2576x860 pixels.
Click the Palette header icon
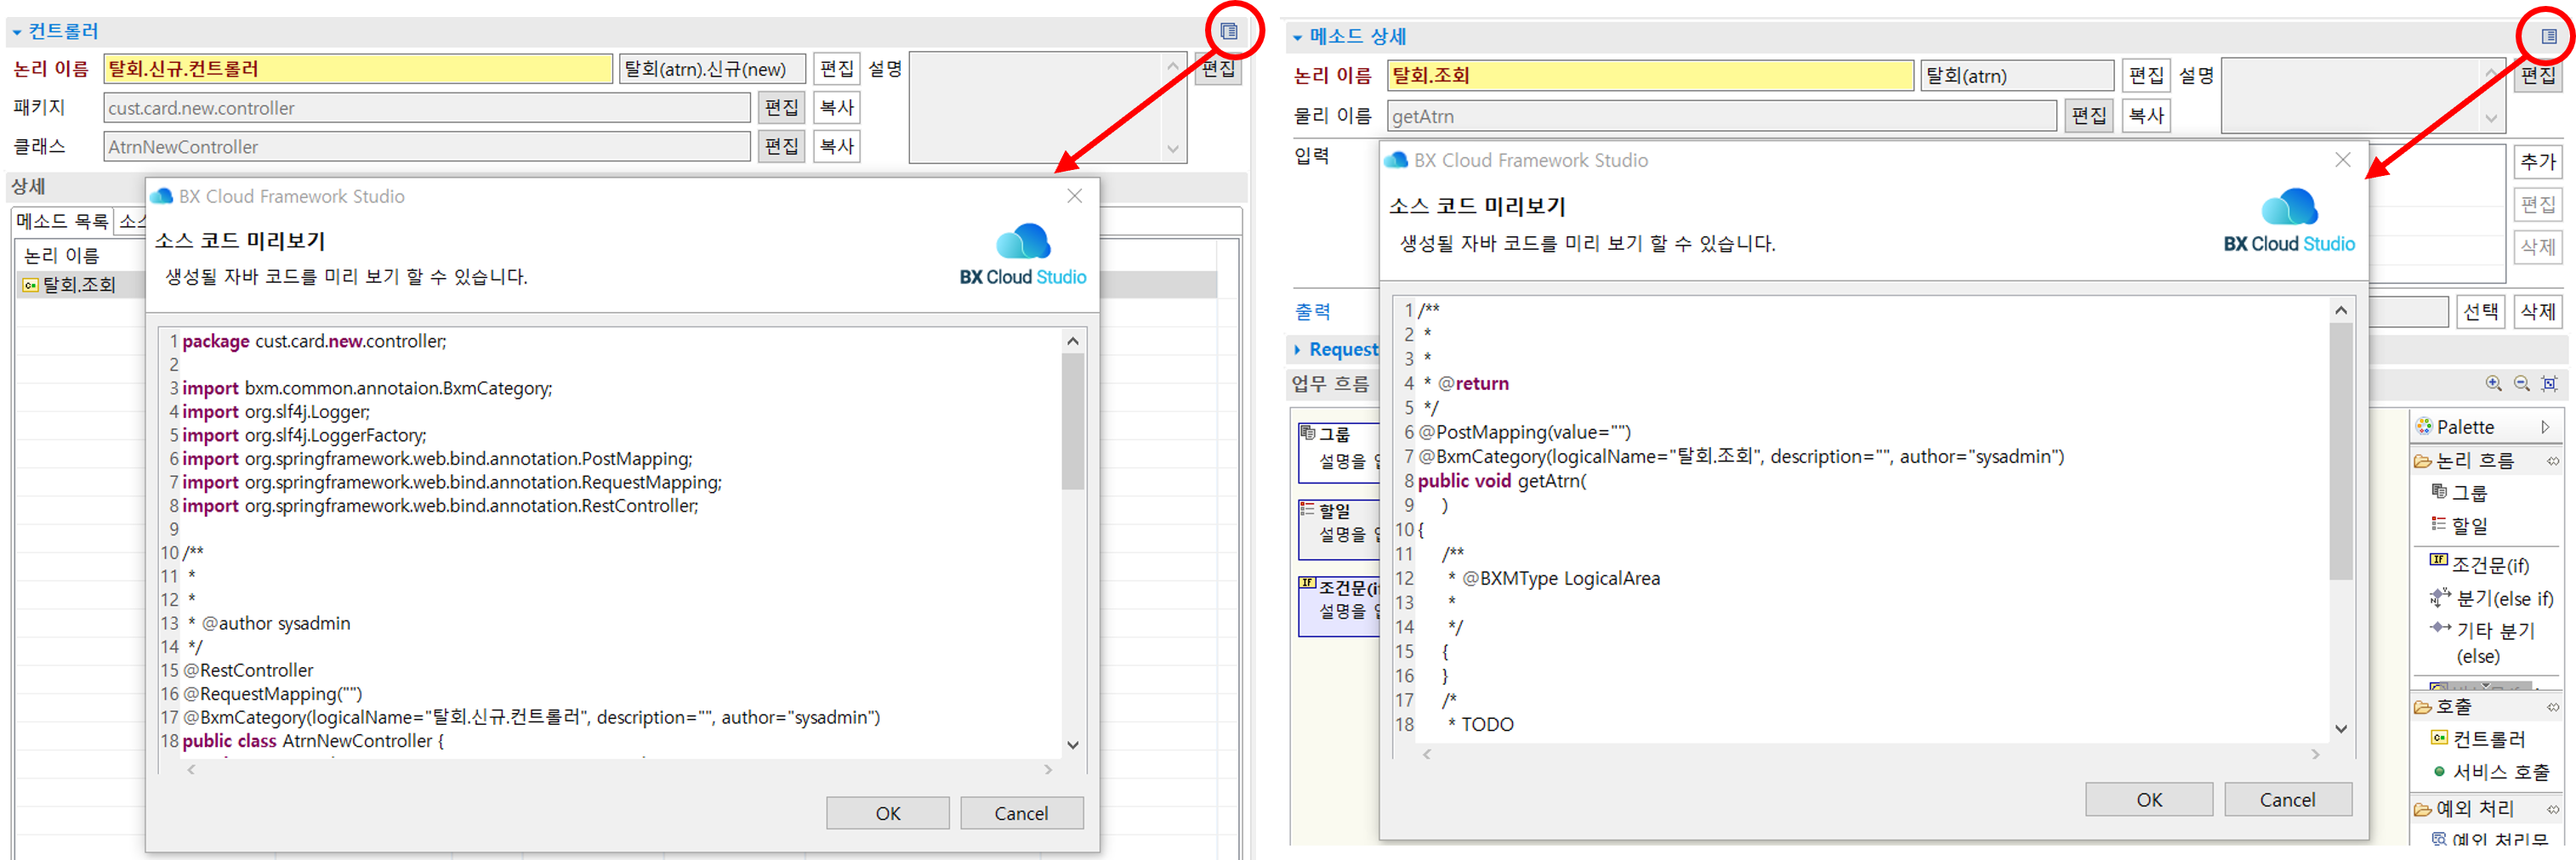point(2424,427)
